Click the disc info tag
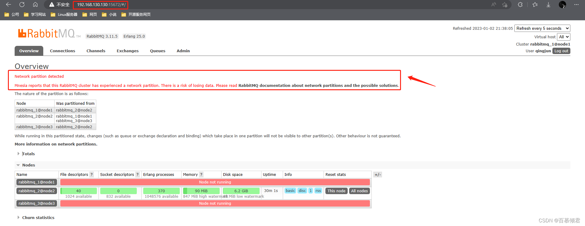585x226 pixels. tap(302, 190)
